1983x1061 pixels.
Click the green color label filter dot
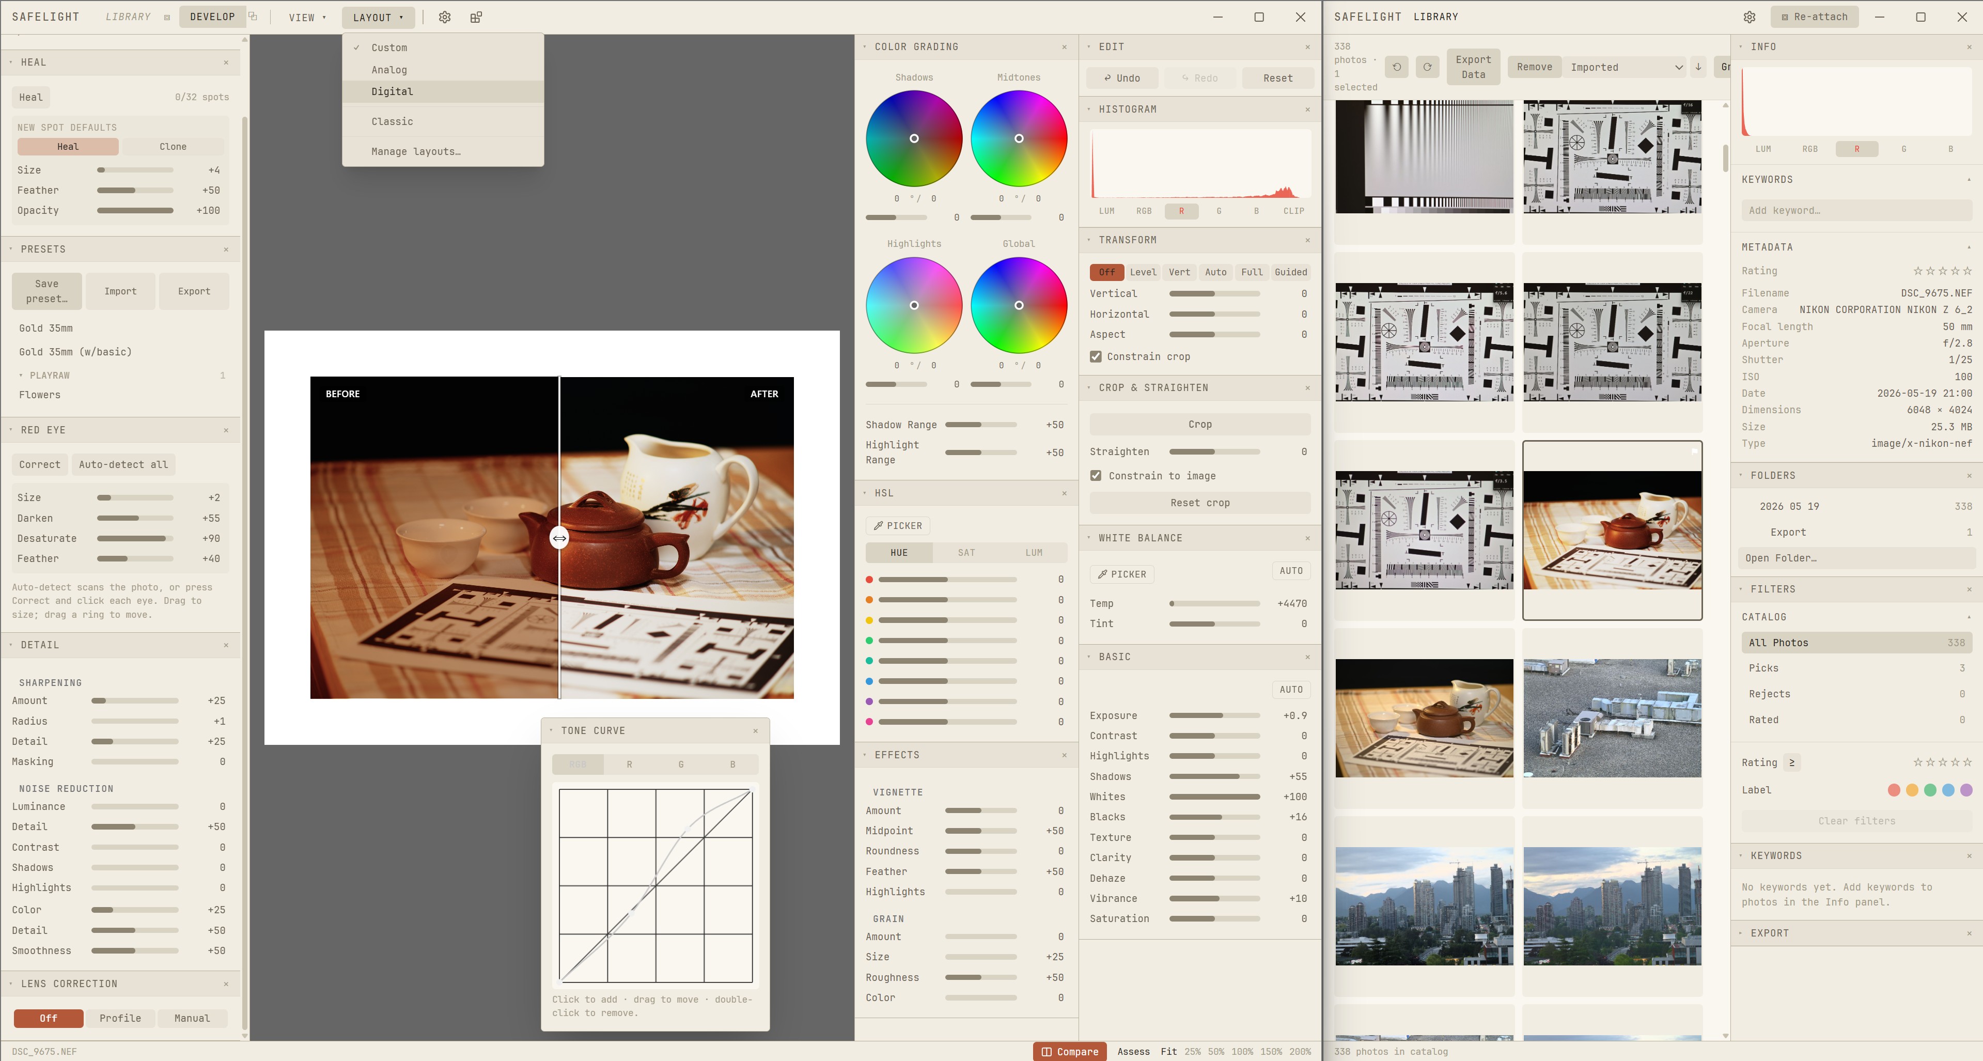(x=1930, y=790)
